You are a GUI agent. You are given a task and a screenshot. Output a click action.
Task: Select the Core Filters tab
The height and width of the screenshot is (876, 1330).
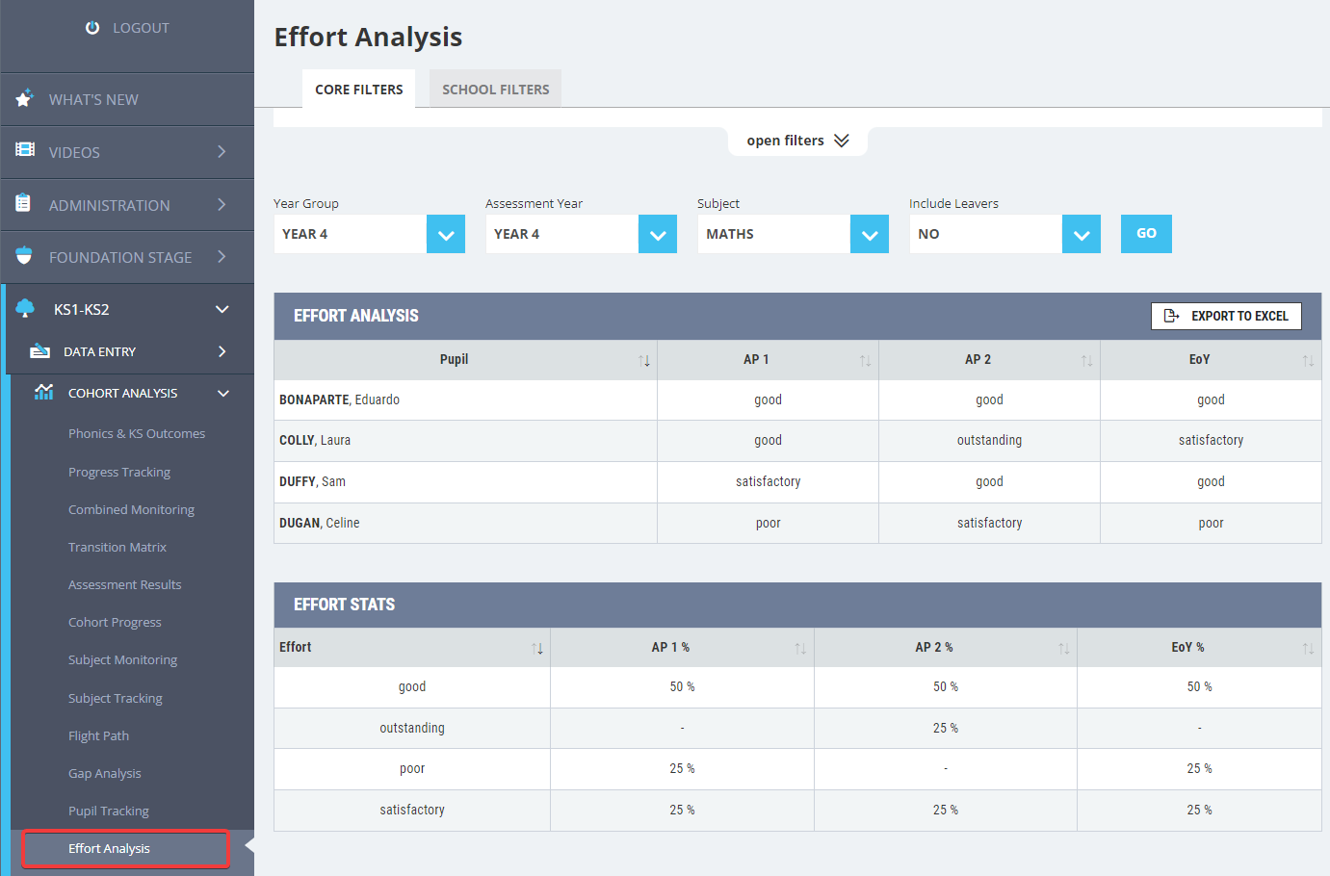point(358,89)
